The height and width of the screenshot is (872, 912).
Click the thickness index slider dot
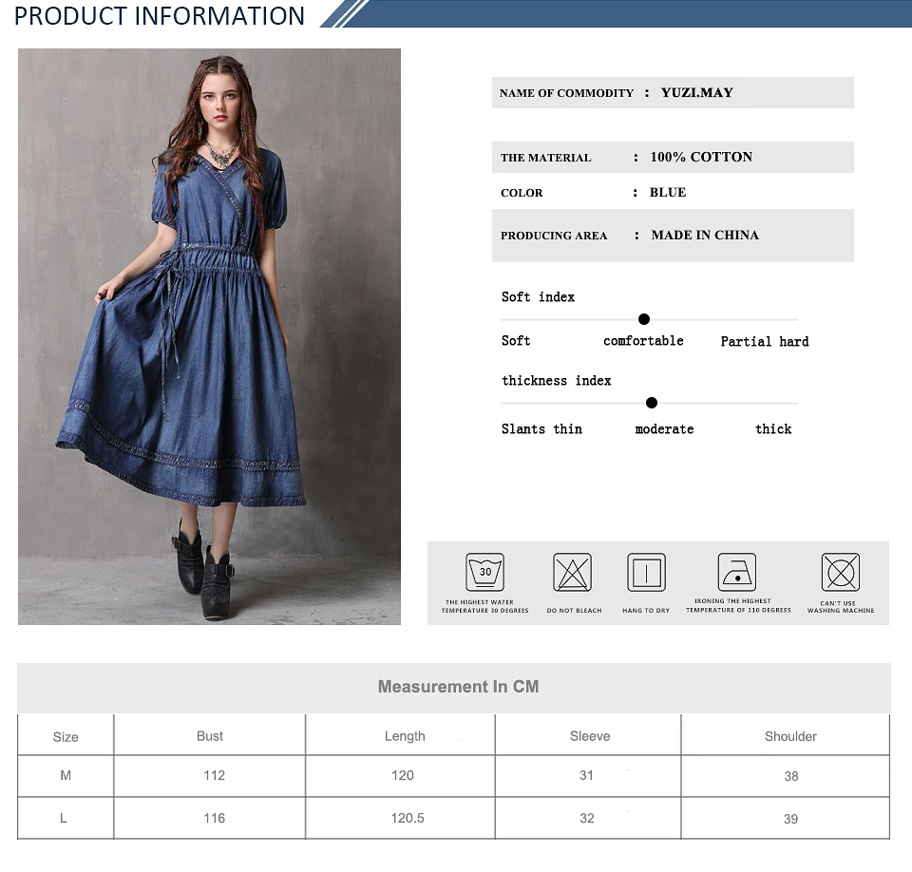652,403
